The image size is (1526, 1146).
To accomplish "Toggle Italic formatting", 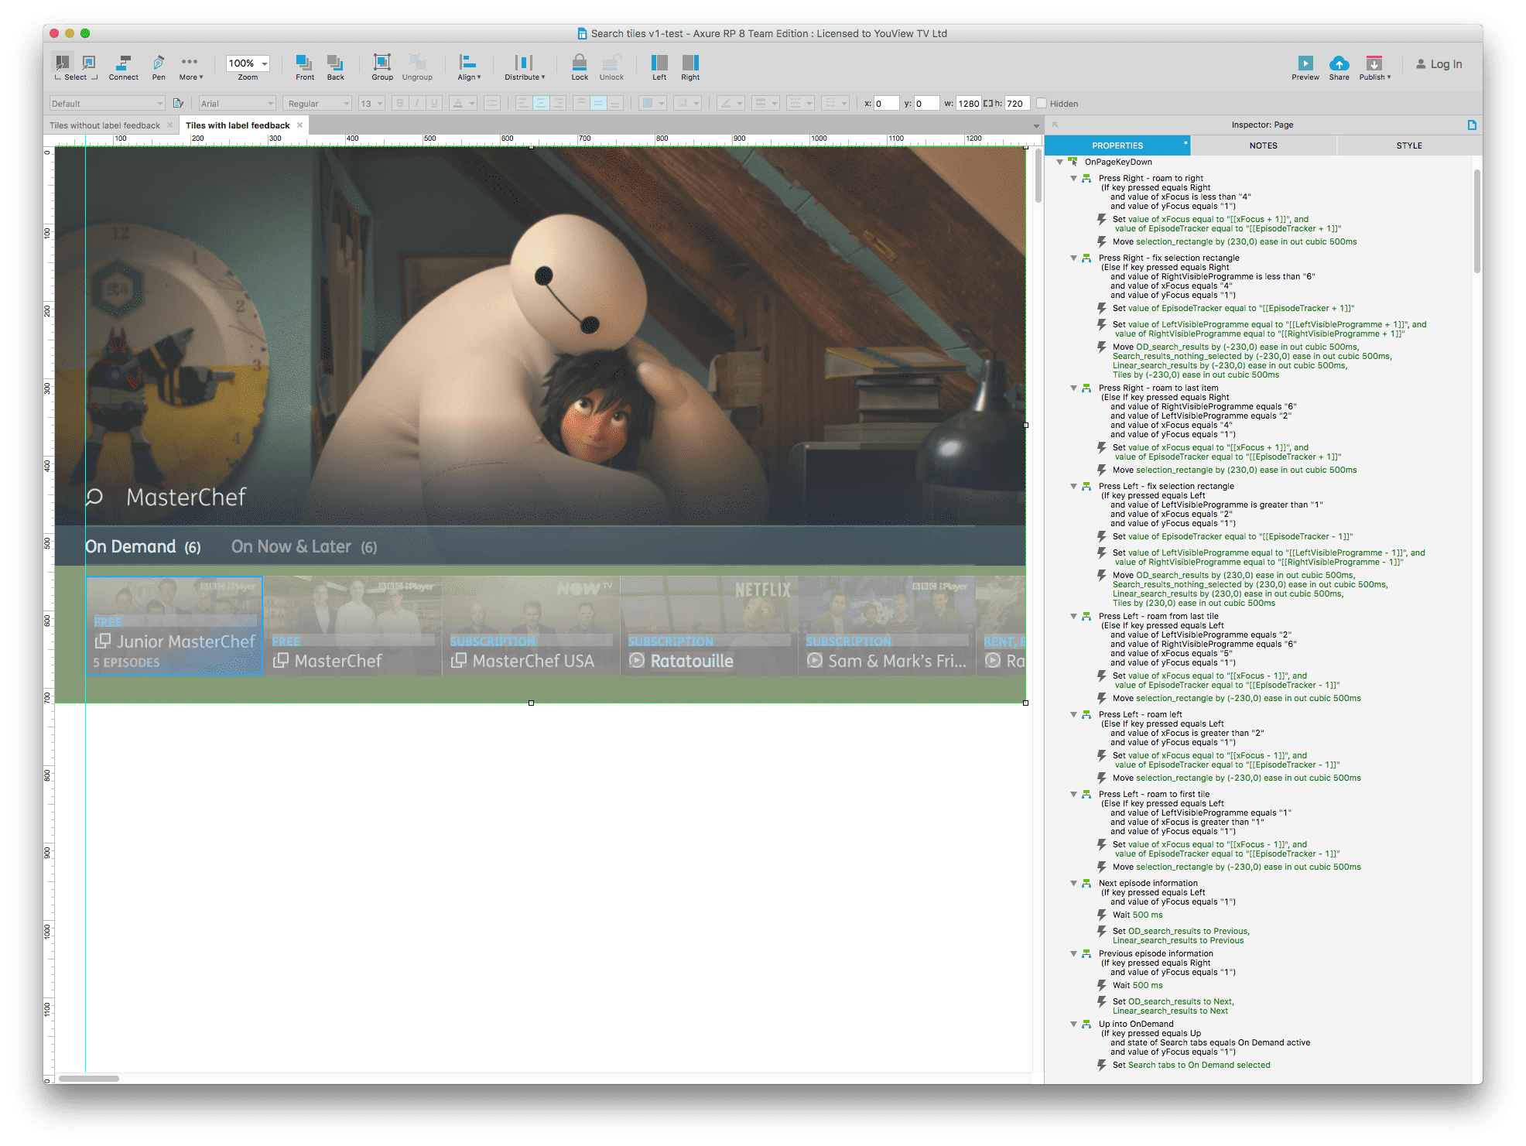I will coord(417,103).
